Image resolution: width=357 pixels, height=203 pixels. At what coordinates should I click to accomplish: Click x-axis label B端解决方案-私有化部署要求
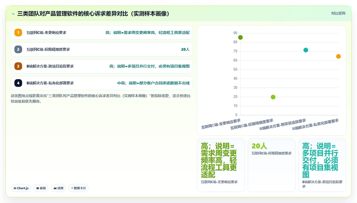pyautogui.click(x=316, y=124)
